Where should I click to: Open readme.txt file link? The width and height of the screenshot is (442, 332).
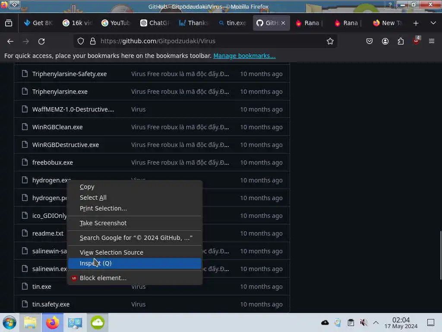pyautogui.click(x=47, y=233)
